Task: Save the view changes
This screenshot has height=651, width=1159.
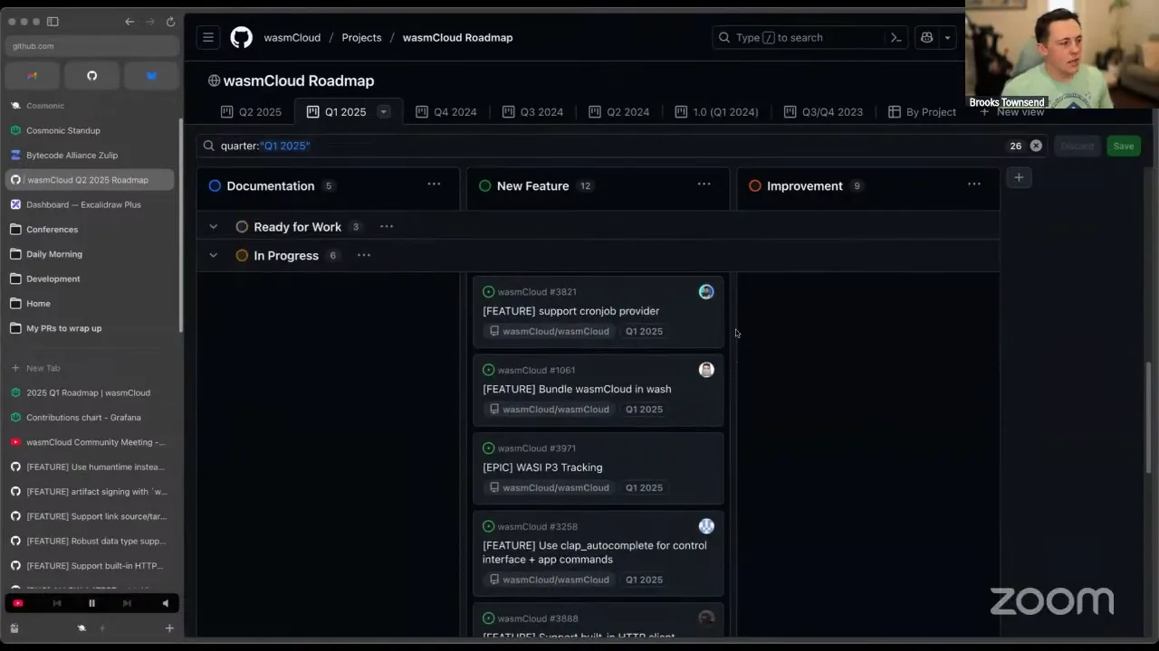Action: click(x=1123, y=146)
